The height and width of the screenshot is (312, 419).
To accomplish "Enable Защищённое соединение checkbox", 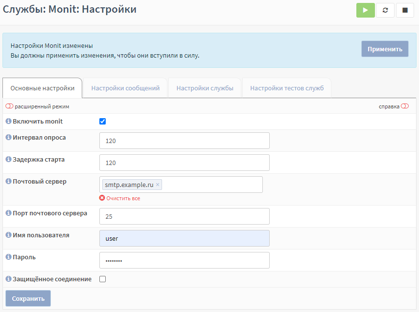I will pos(102,279).
